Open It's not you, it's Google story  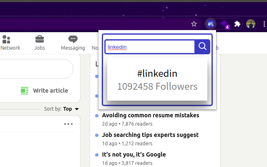pyautogui.click(x=134, y=154)
